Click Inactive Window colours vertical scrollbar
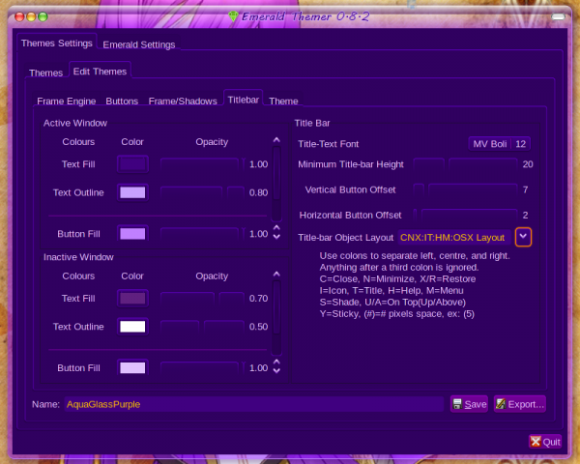The height and width of the screenshot is (464, 580). click(x=276, y=317)
